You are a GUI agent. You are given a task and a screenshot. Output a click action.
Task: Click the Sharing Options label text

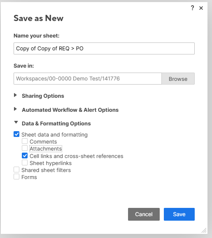(43, 96)
